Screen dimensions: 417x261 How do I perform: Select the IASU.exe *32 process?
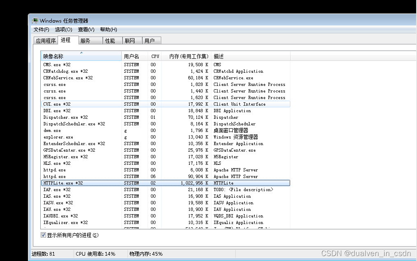165,203
